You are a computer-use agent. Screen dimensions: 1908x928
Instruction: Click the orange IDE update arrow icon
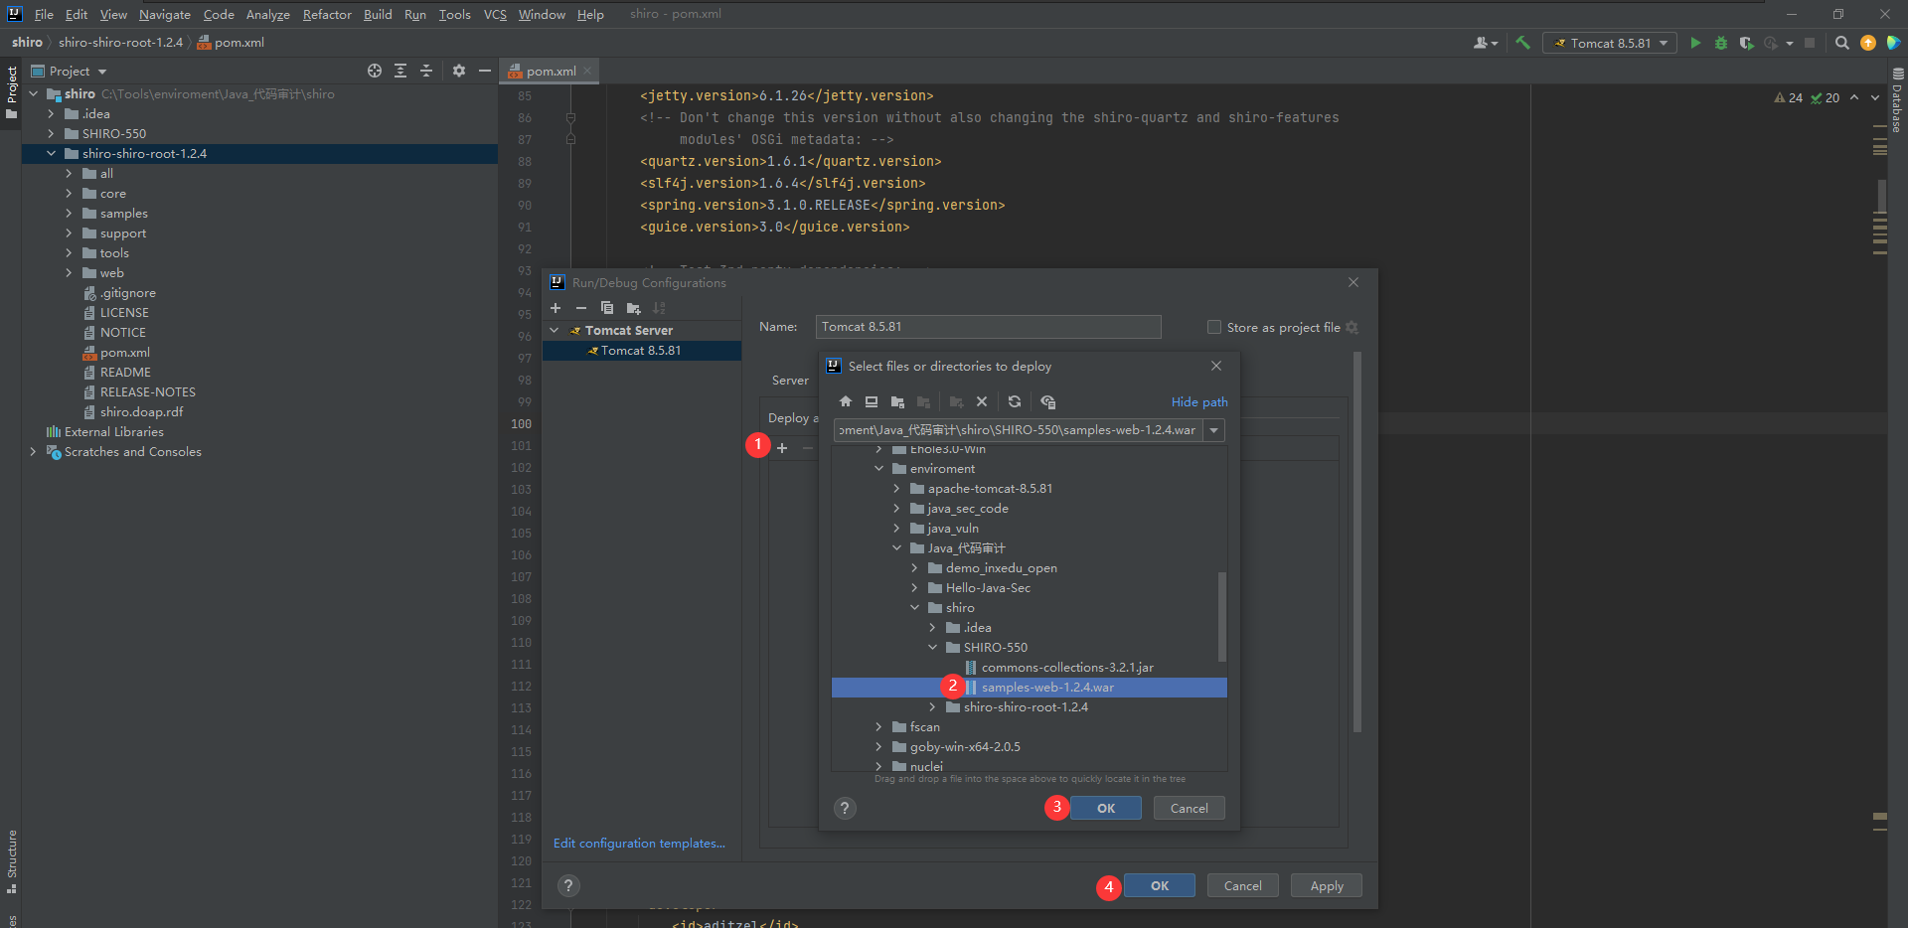(x=1868, y=43)
